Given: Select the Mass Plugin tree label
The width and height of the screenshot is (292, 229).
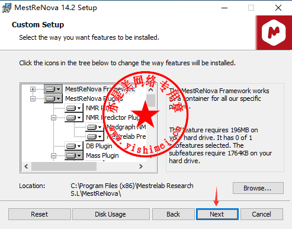Looking at the screenshot, I should [x=102, y=155].
